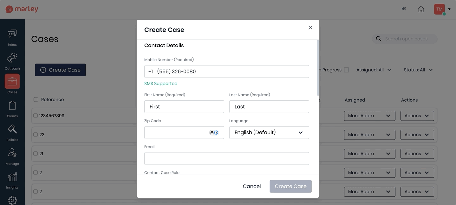456x205 pixels.
Task: Open the Actions dropdown for case 23
Action: click(x=417, y=134)
